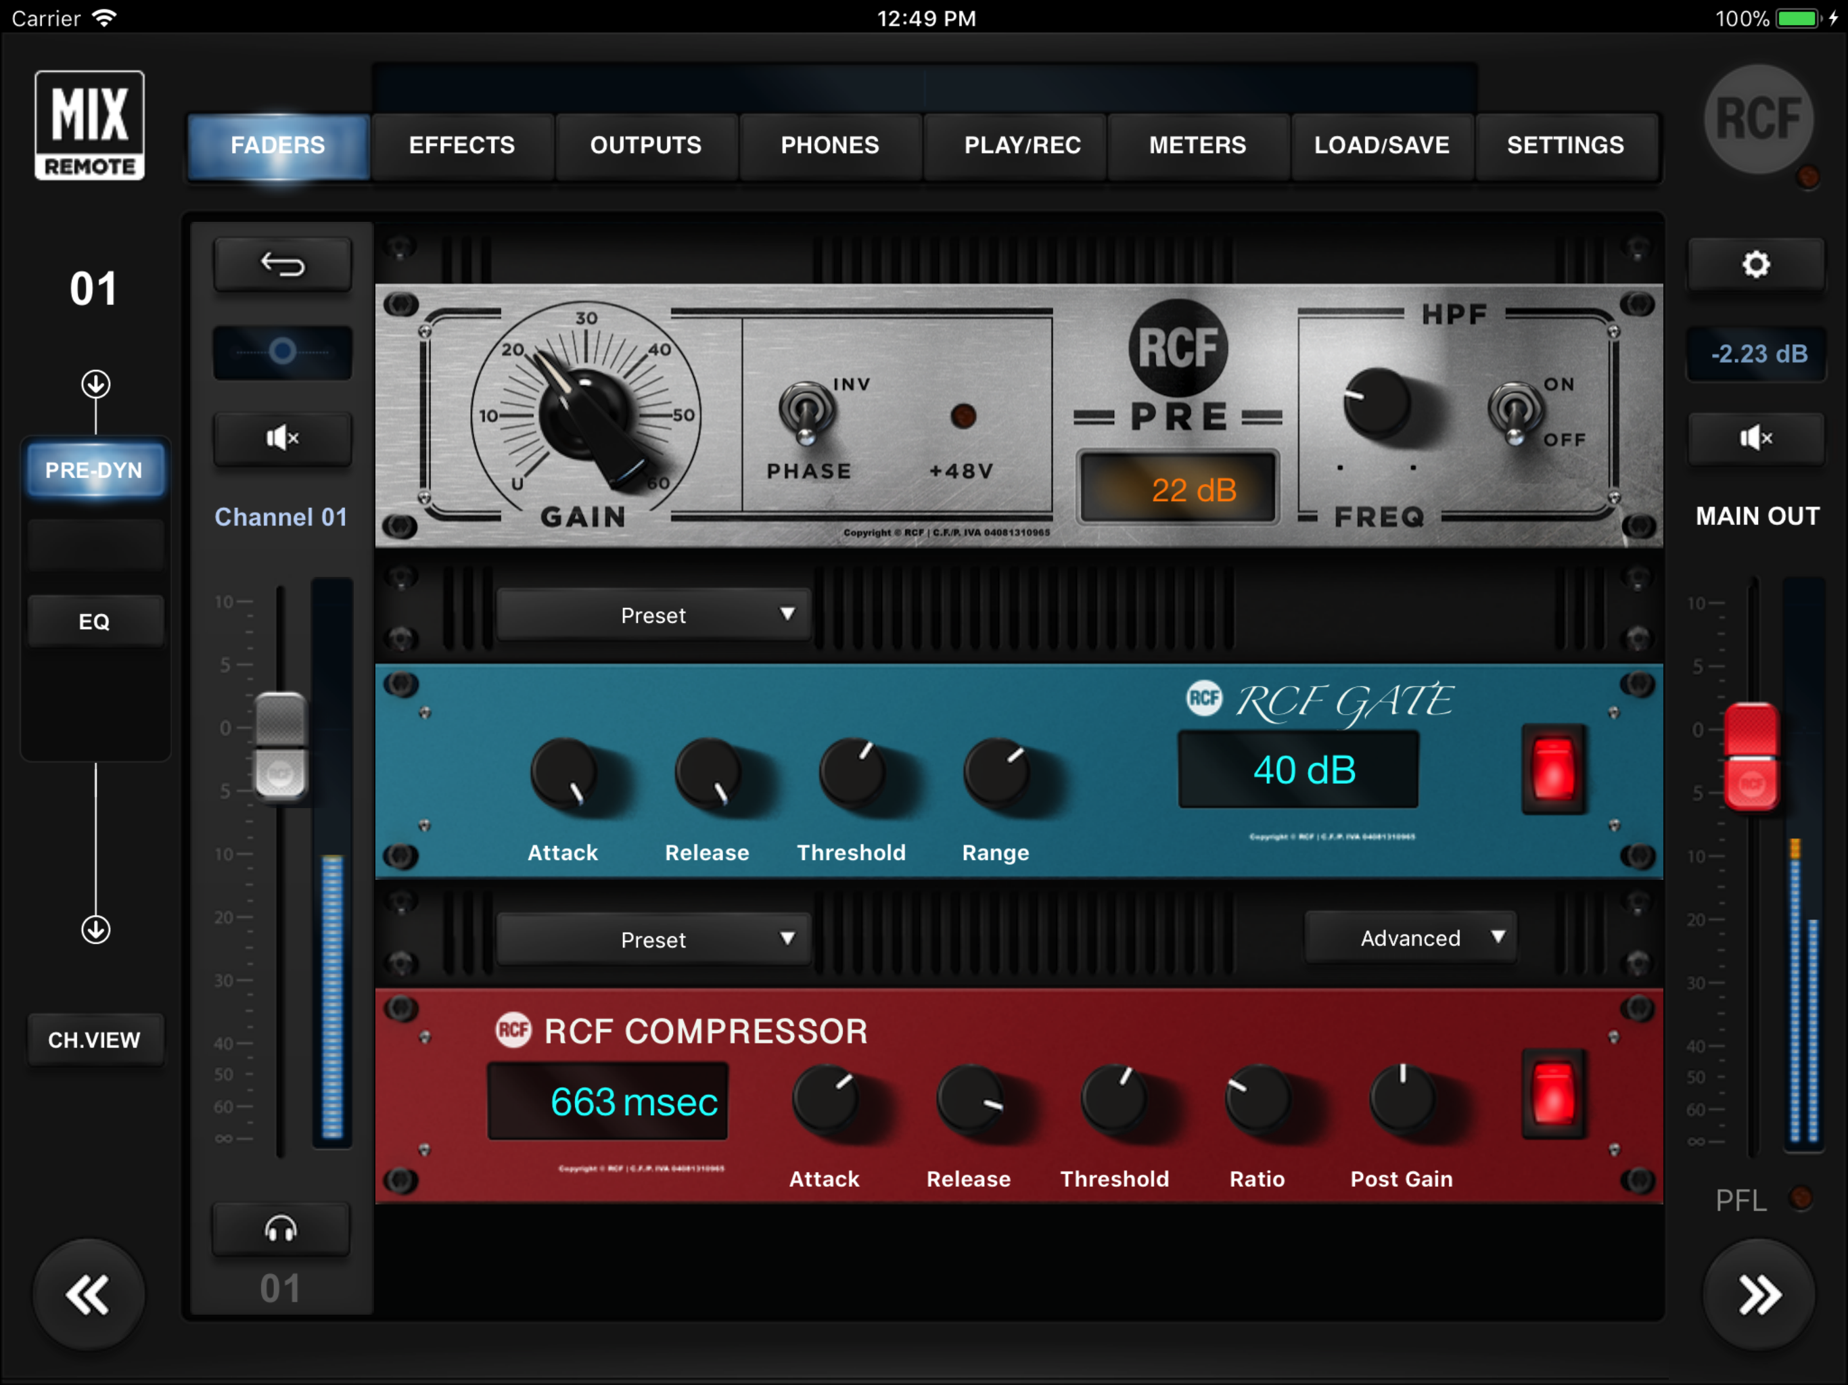The image size is (1848, 1385).
Task: Open the Compressor Preset dropdown
Action: point(653,939)
